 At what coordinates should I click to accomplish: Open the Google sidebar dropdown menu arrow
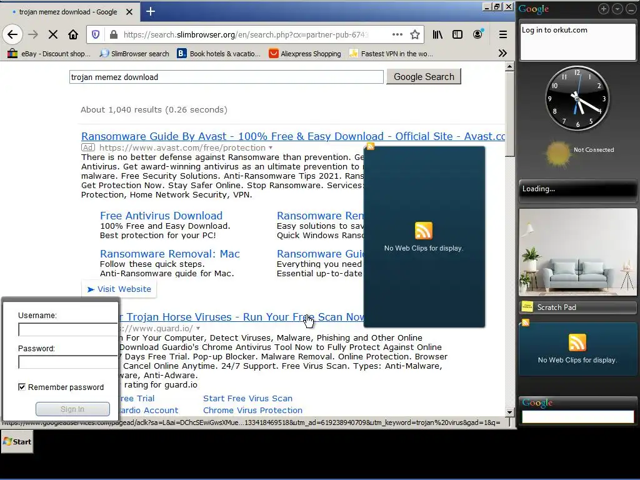(x=617, y=9)
